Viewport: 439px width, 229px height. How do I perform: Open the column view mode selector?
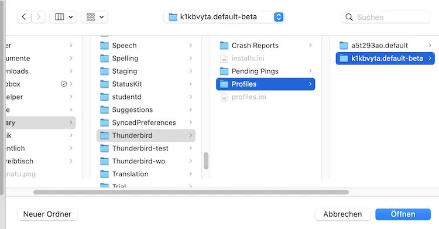63,17
